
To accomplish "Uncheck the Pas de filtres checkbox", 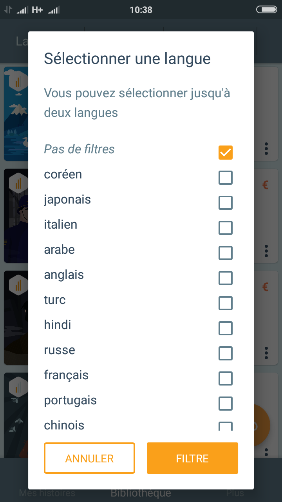I will click(x=226, y=153).
